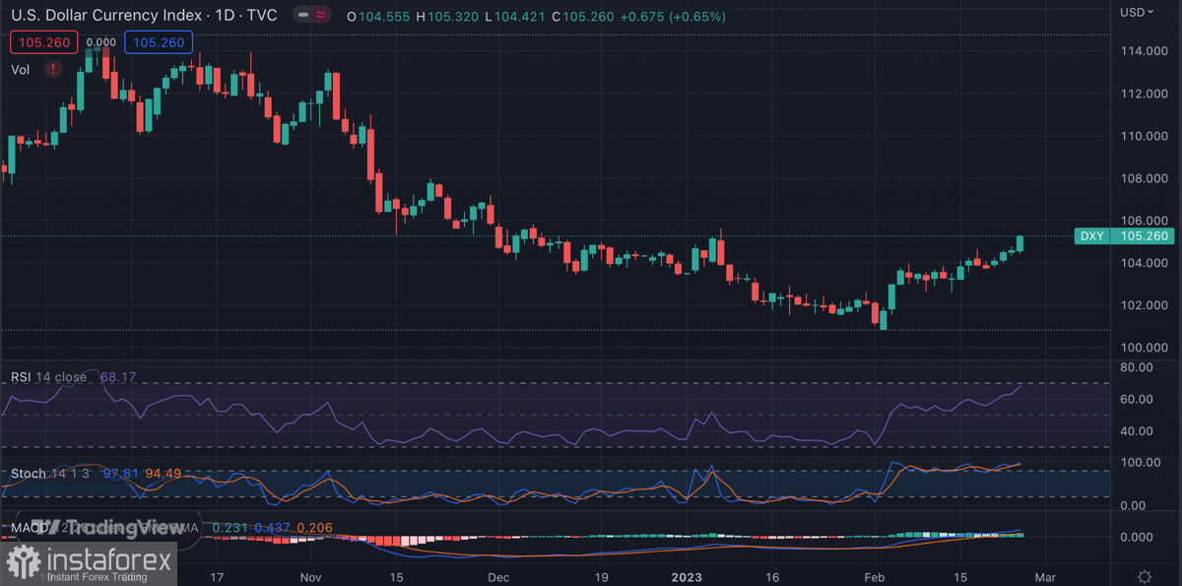Open the chart settings gear icon

click(x=1146, y=576)
